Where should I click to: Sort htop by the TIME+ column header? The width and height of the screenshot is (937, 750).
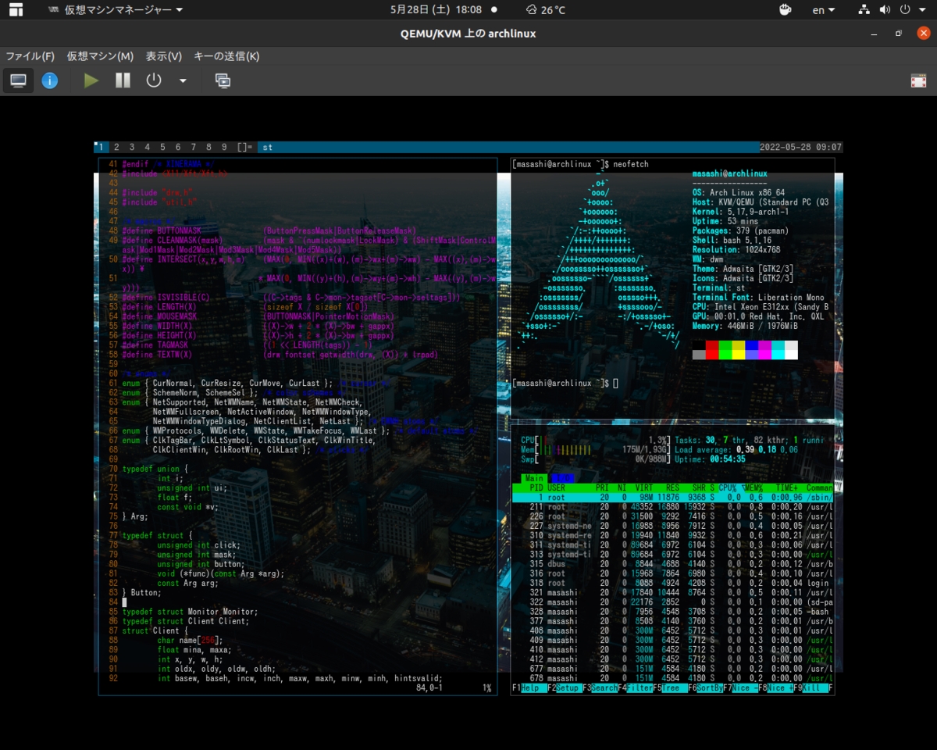click(x=787, y=487)
